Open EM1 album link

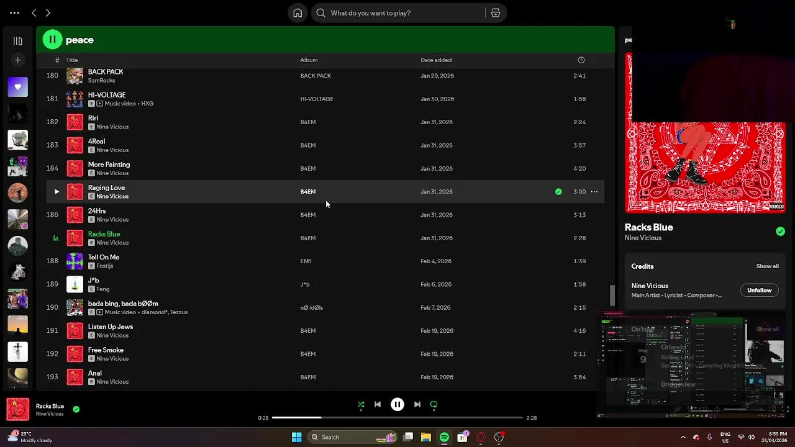306,261
